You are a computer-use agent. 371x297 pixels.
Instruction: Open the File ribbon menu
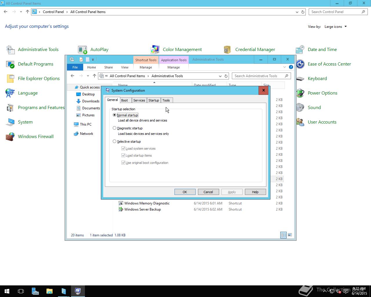coord(75,67)
